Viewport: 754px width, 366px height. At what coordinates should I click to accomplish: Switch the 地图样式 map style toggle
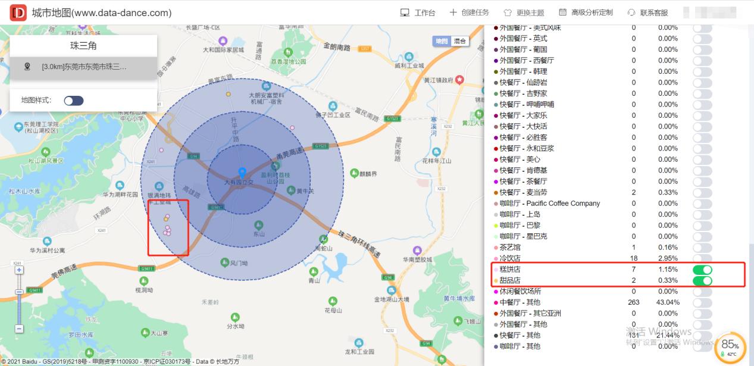[x=74, y=100]
